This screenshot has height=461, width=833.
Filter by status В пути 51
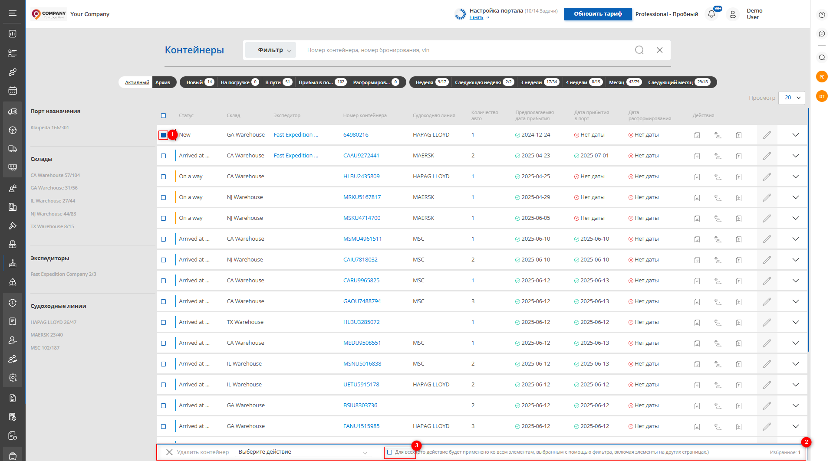click(x=279, y=82)
